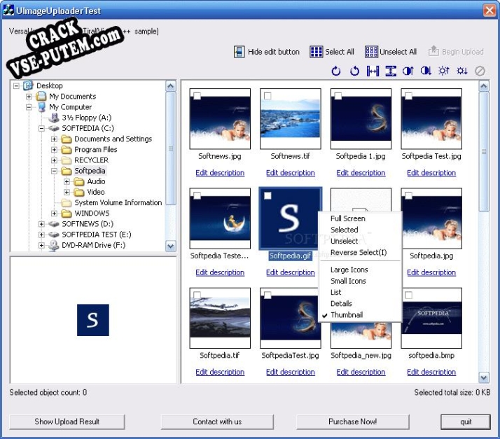Click thumbnail panel scrollbar thumb
The width and height of the screenshot is (500, 439).
click(x=484, y=152)
